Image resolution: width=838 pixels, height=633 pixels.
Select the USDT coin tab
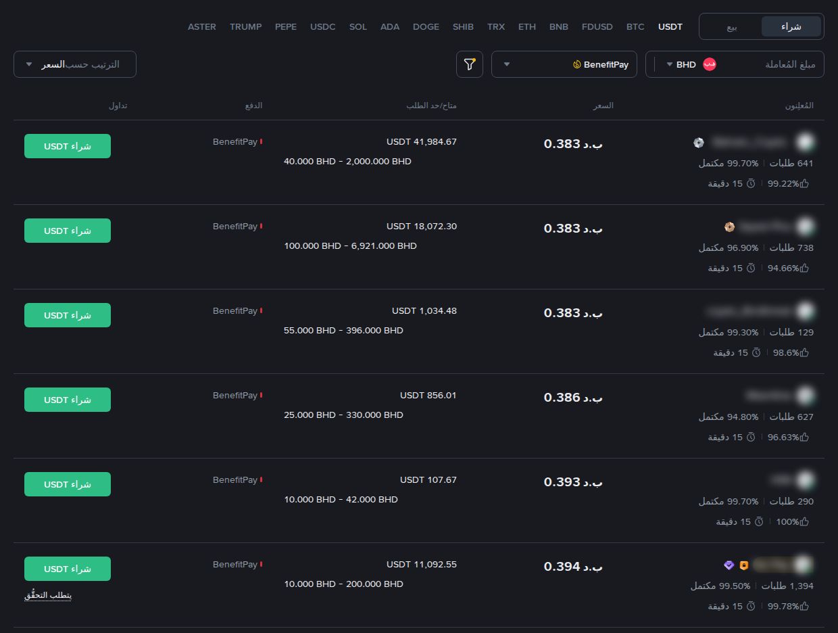pyautogui.click(x=670, y=26)
